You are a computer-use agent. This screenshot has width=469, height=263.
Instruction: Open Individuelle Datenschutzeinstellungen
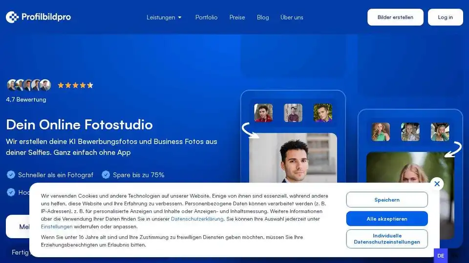tap(387, 239)
